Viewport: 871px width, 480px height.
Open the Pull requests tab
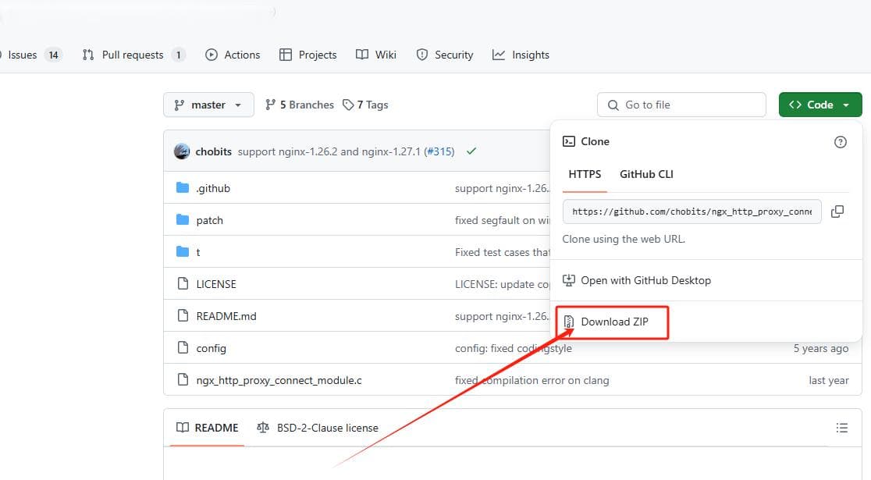click(x=133, y=55)
